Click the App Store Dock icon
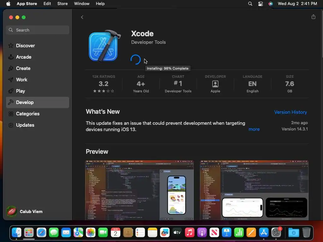 264,233
